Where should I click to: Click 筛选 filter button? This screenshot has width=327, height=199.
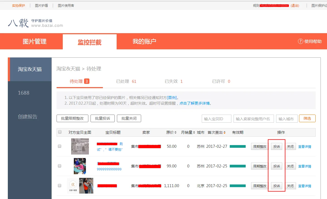[x=307, y=118]
